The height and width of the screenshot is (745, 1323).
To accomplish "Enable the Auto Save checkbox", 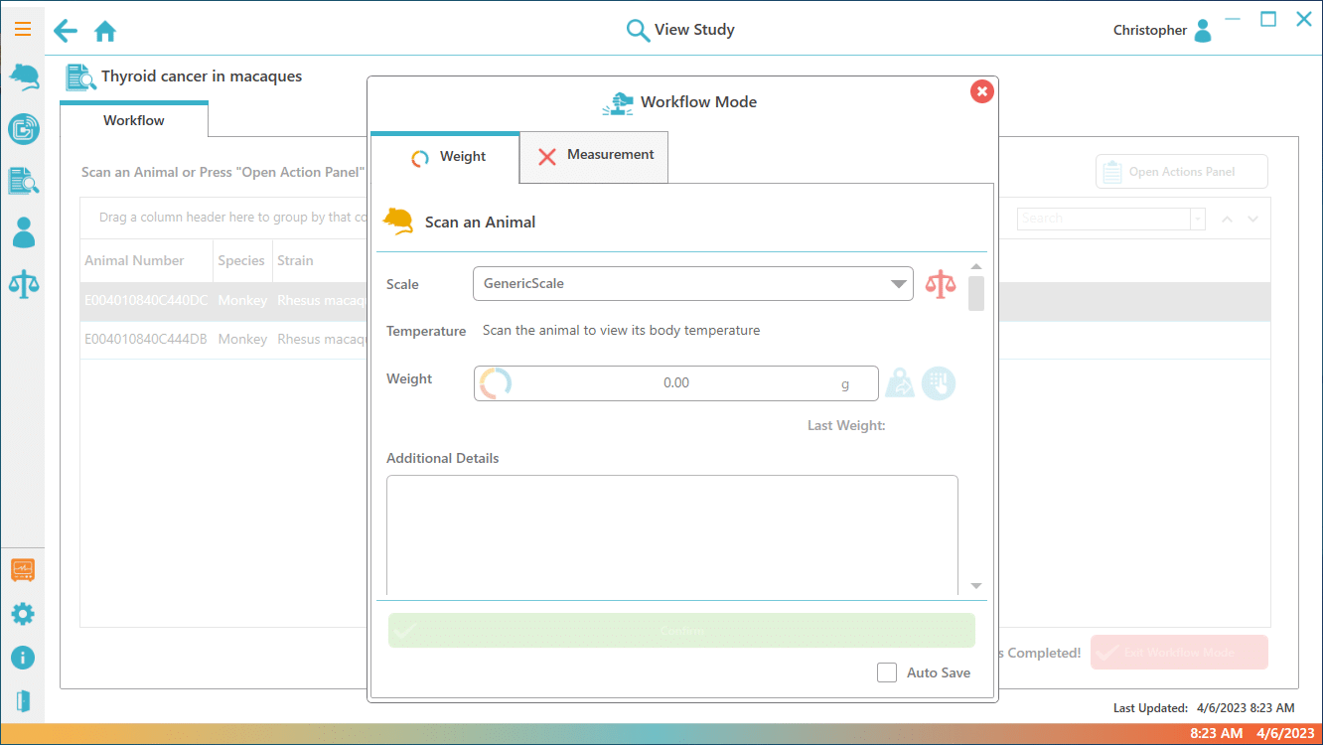I will (887, 672).
